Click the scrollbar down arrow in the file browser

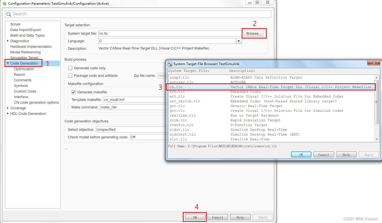point(377,139)
